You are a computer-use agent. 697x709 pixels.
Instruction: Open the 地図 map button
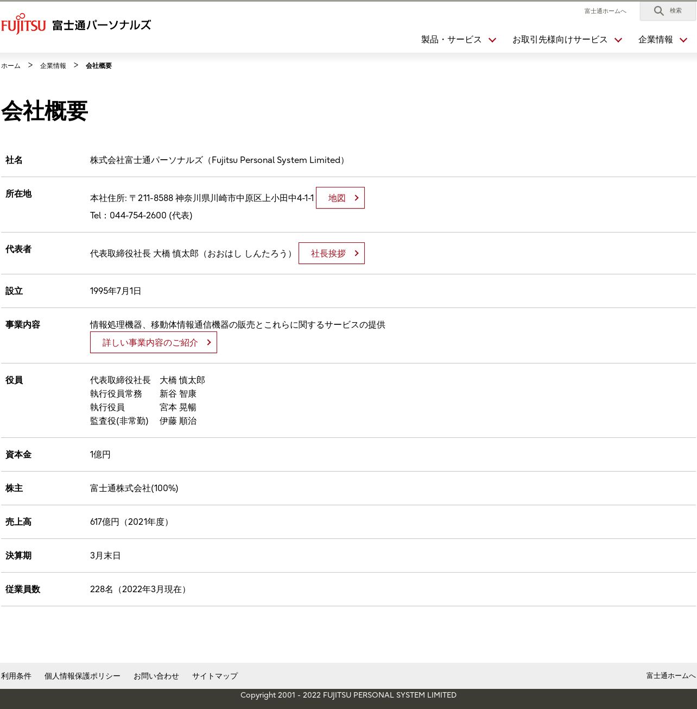[x=340, y=198]
